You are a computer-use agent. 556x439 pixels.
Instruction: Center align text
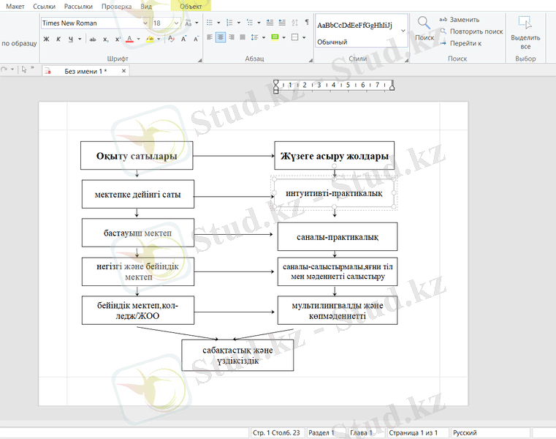tap(221, 37)
